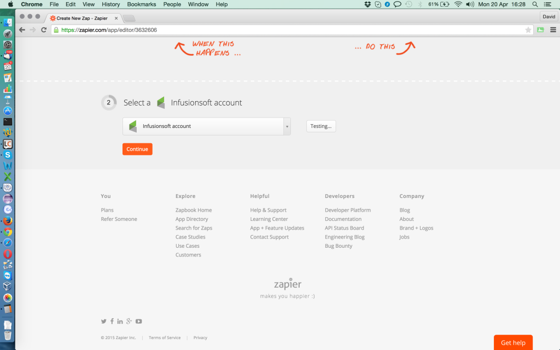Open the Terms of Service link
Viewport: 560px width, 350px height.
(x=165, y=337)
